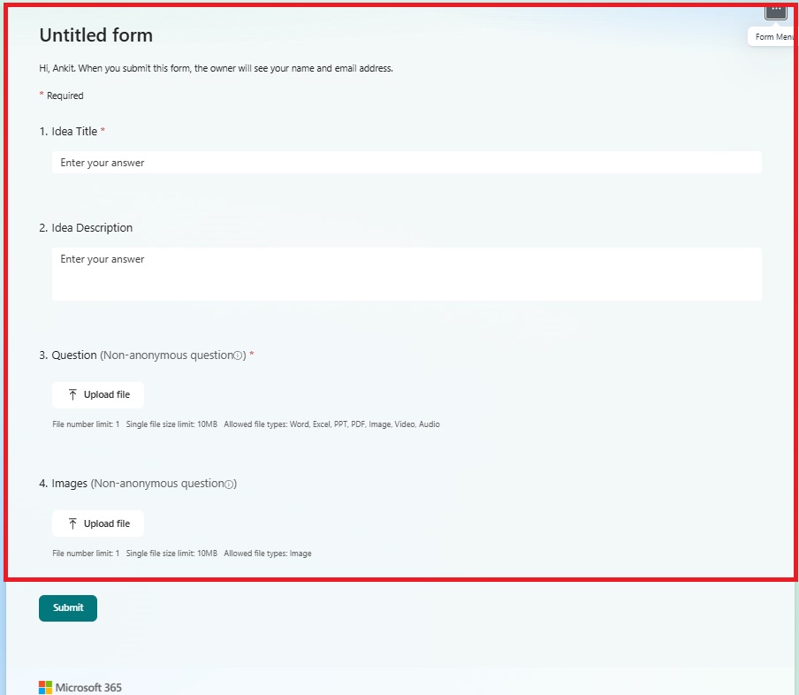Viewport: 799px width, 695px height.
Task: Click the Microsoft 365 text in the footer
Action: coord(88,687)
